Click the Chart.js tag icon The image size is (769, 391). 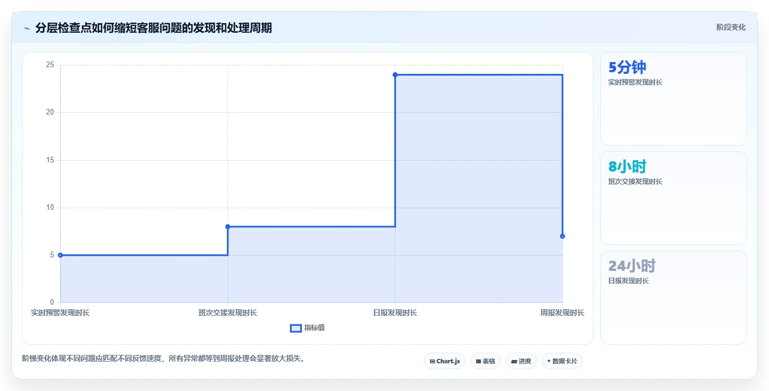pyautogui.click(x=432, y=361)
